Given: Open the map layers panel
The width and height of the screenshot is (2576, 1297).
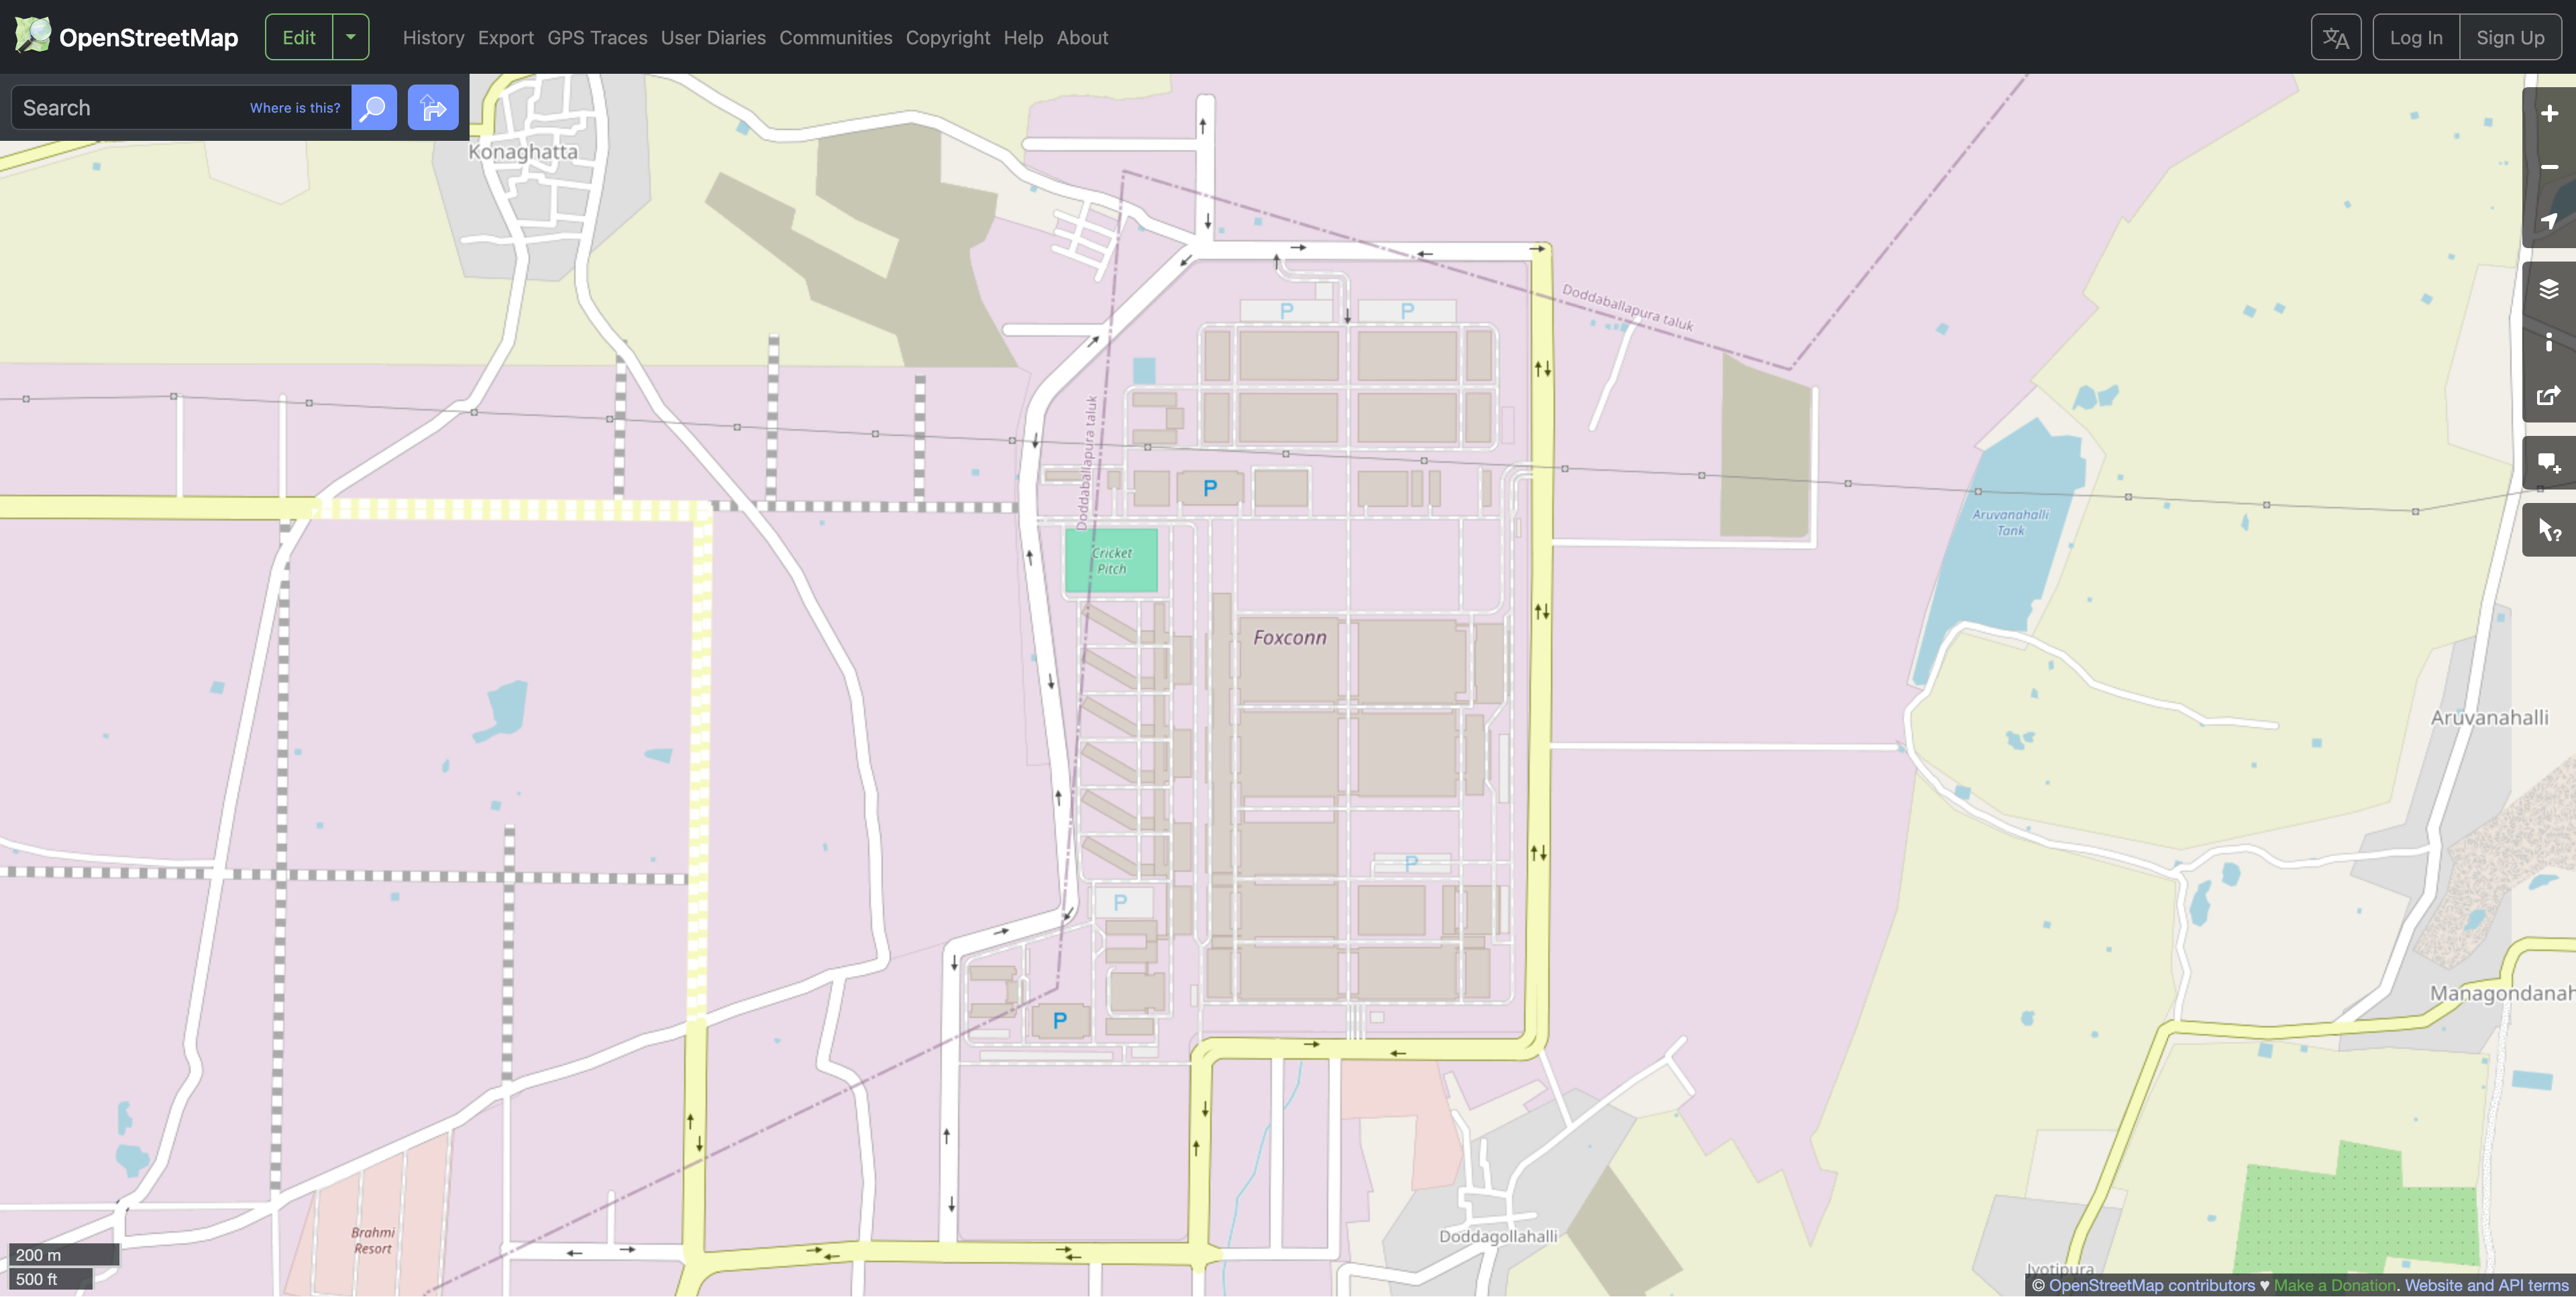Looking at the screenshot, I should point(2548,289).
